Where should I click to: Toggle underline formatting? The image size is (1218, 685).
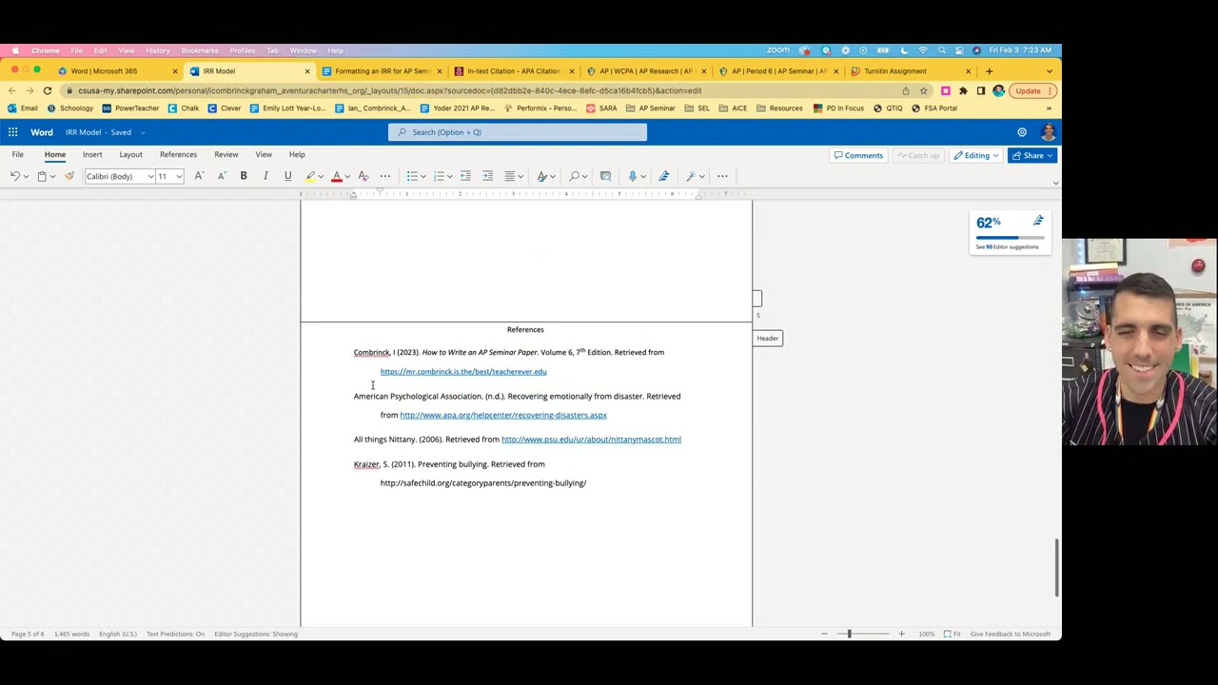tap(287, 176)
